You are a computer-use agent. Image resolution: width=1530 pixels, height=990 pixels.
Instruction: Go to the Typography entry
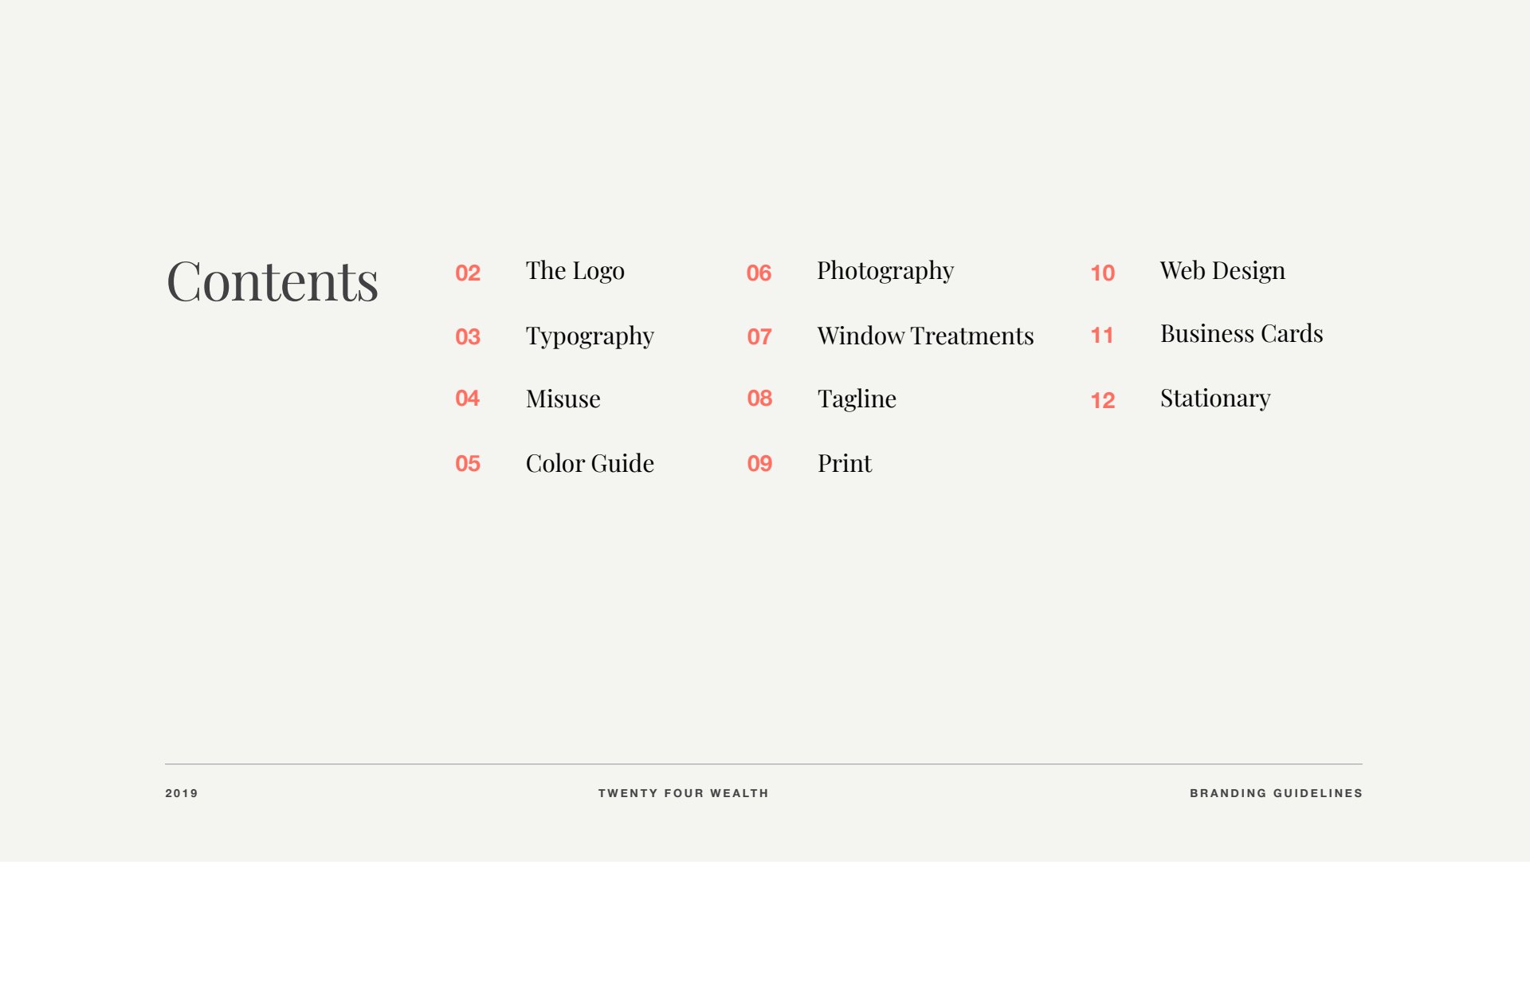point(590,336)
